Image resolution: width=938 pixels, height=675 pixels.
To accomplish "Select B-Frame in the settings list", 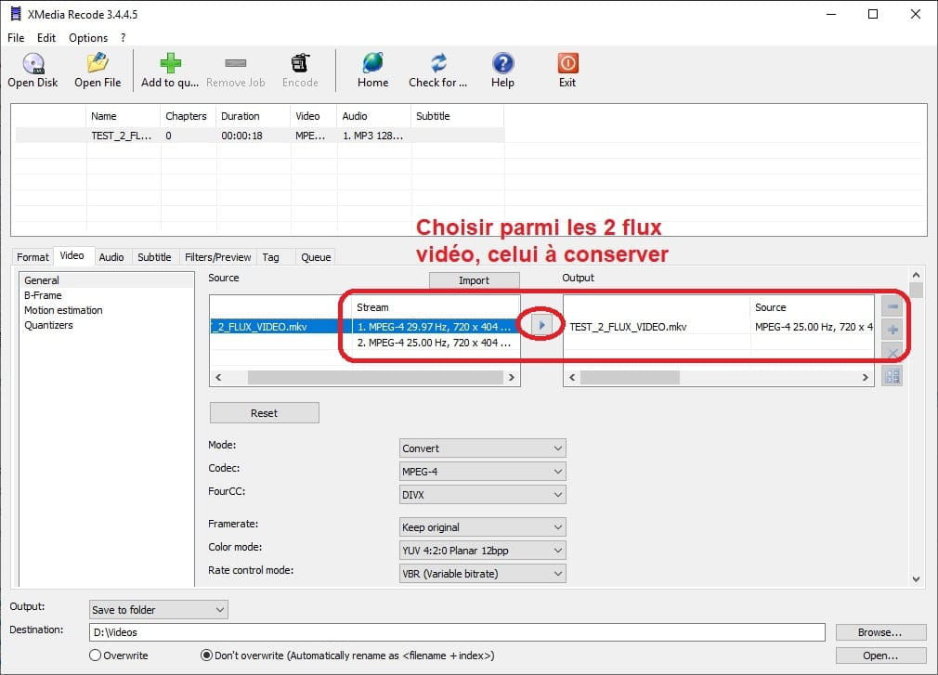I will coord(107,295).
